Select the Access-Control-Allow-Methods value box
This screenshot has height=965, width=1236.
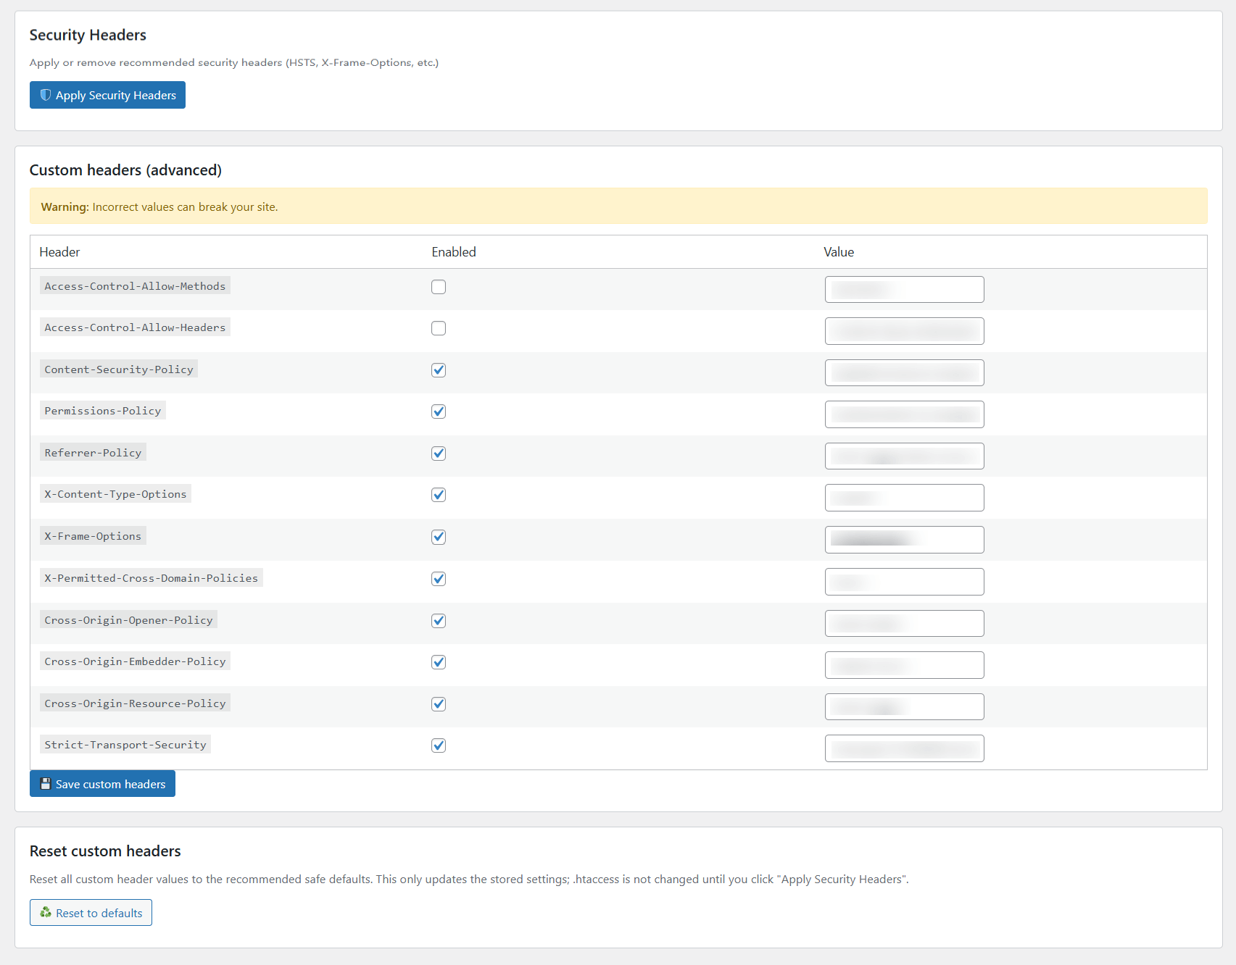pos(904,290)
